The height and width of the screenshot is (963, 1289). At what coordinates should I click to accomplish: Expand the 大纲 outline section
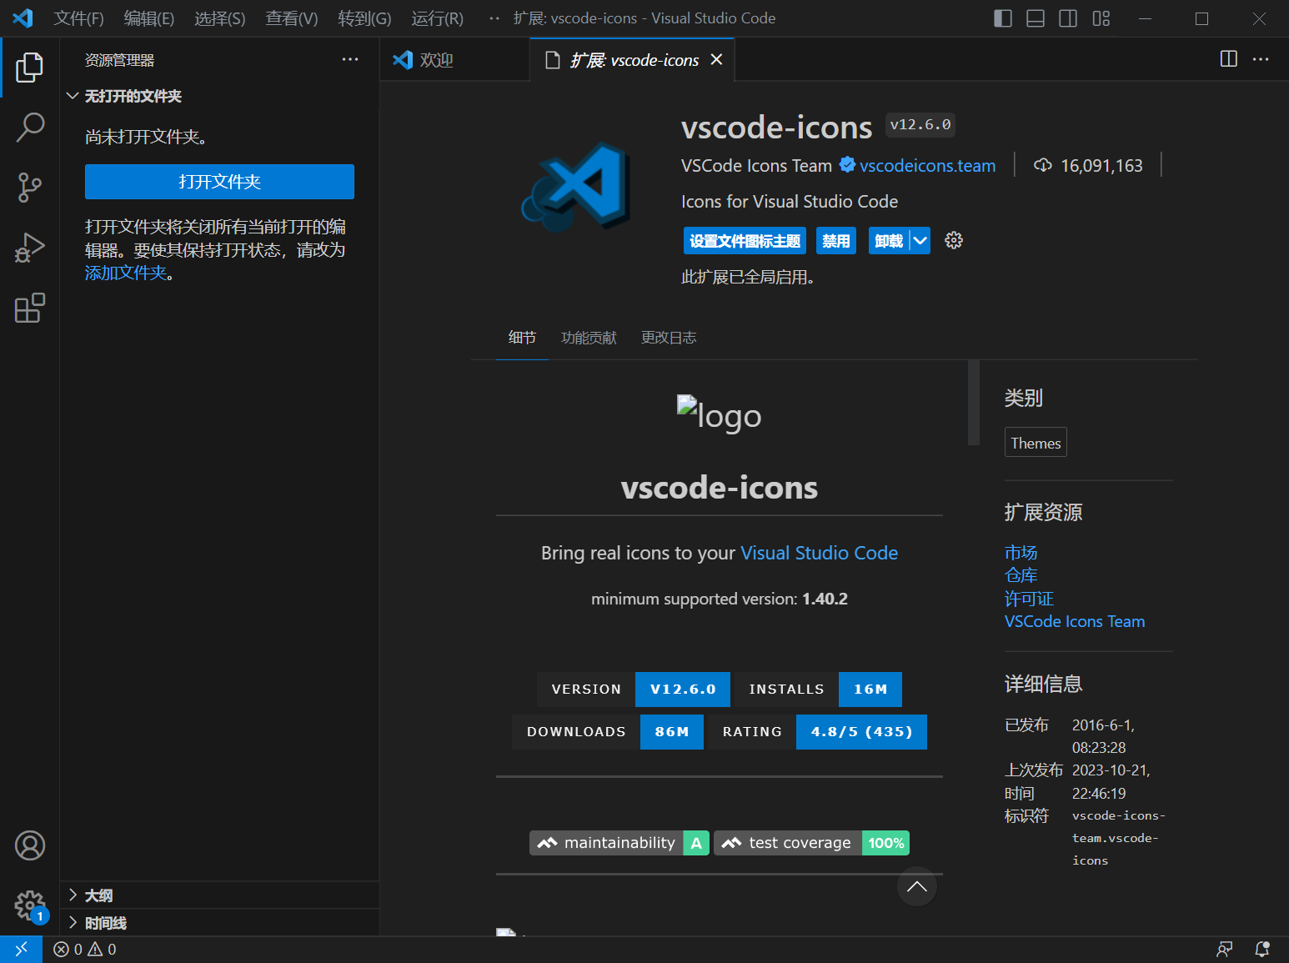click(x=220, y=895)
